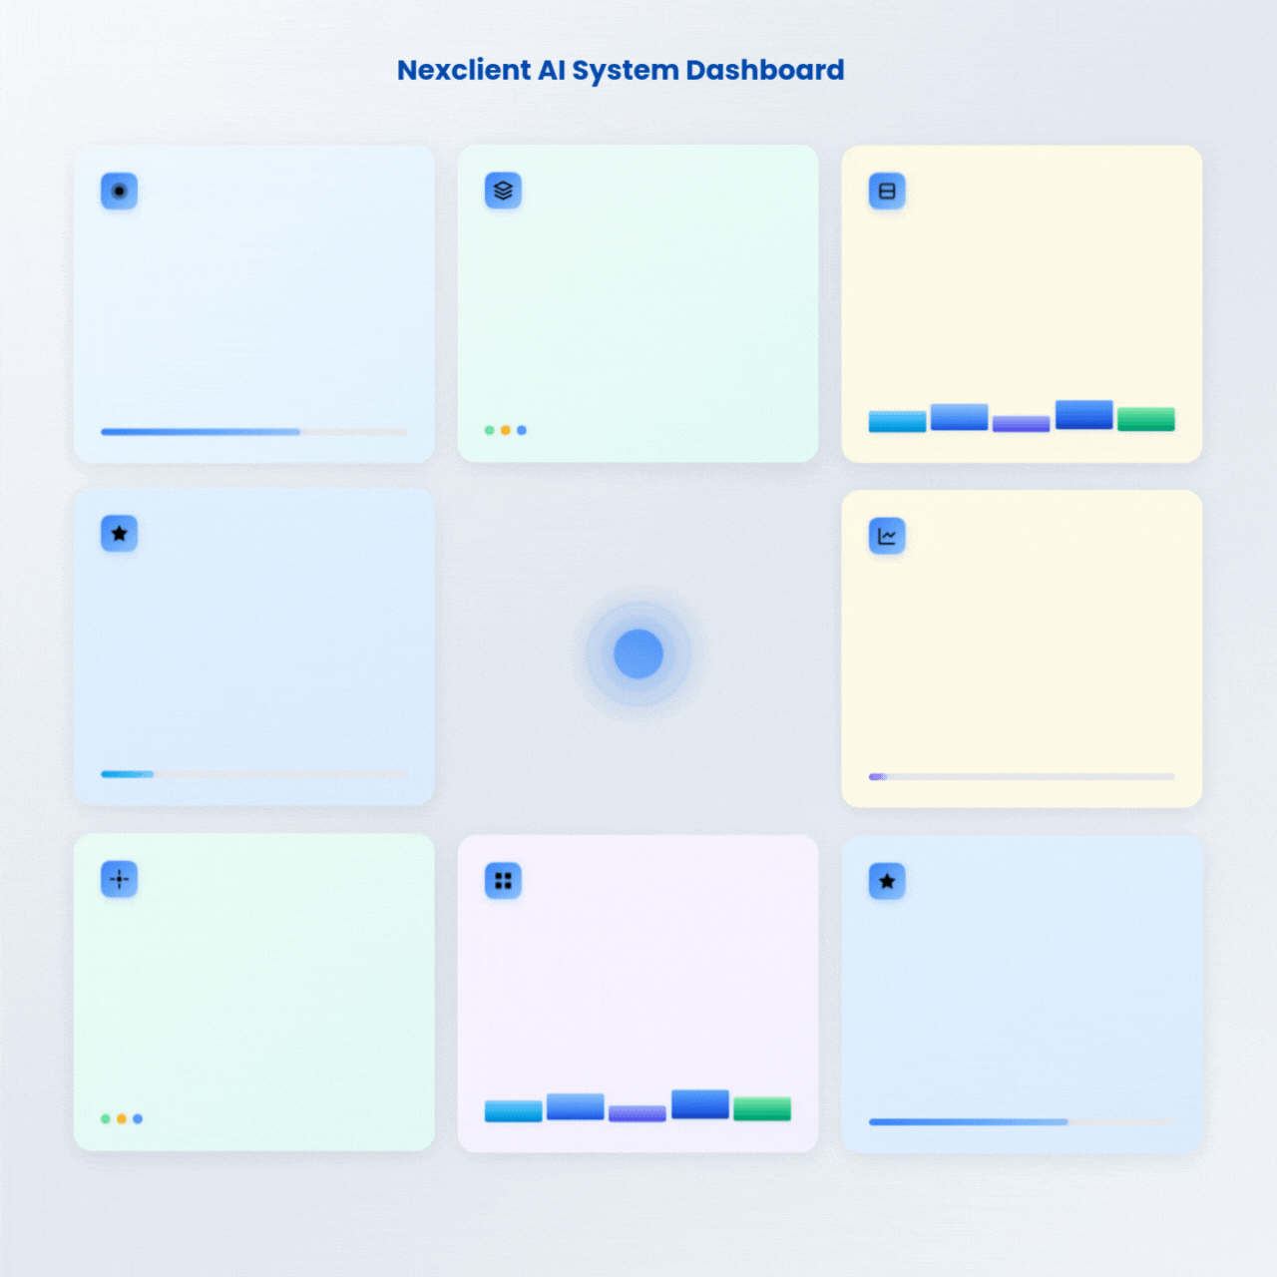Select the tallest blue bar in top chart
The image size is (1277, 1277).
pos(1082,413)
